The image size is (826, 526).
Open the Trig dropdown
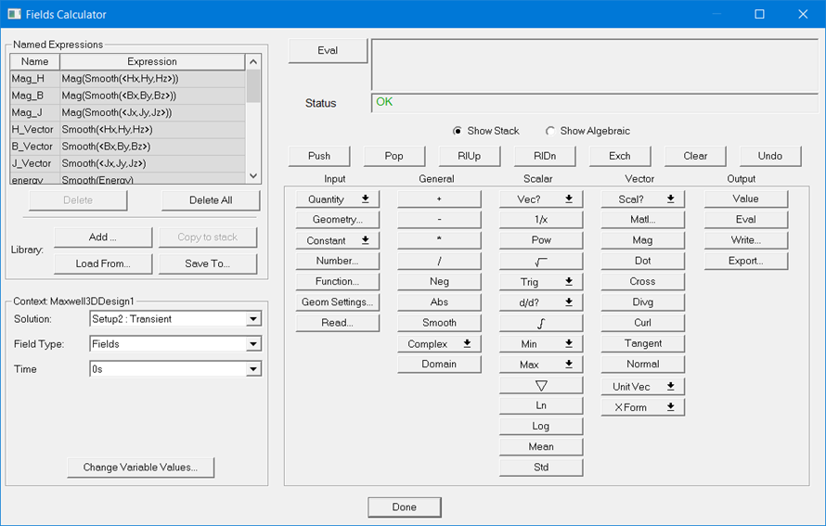coord(541,282)
